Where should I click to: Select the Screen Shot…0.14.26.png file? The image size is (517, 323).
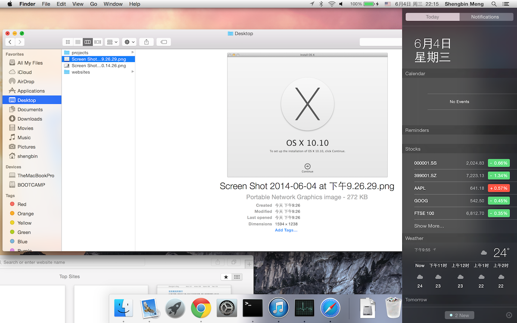(99, 65)
